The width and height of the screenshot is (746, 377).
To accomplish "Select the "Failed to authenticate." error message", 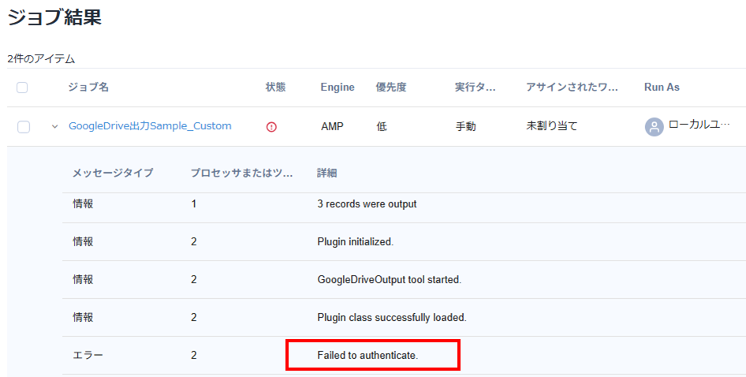I will [x=367, y=356].
